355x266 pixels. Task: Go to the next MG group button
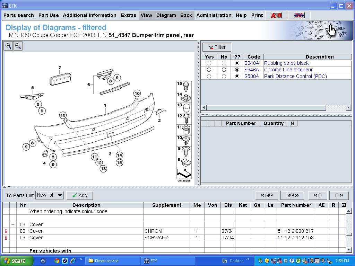[x=292, y=195]
